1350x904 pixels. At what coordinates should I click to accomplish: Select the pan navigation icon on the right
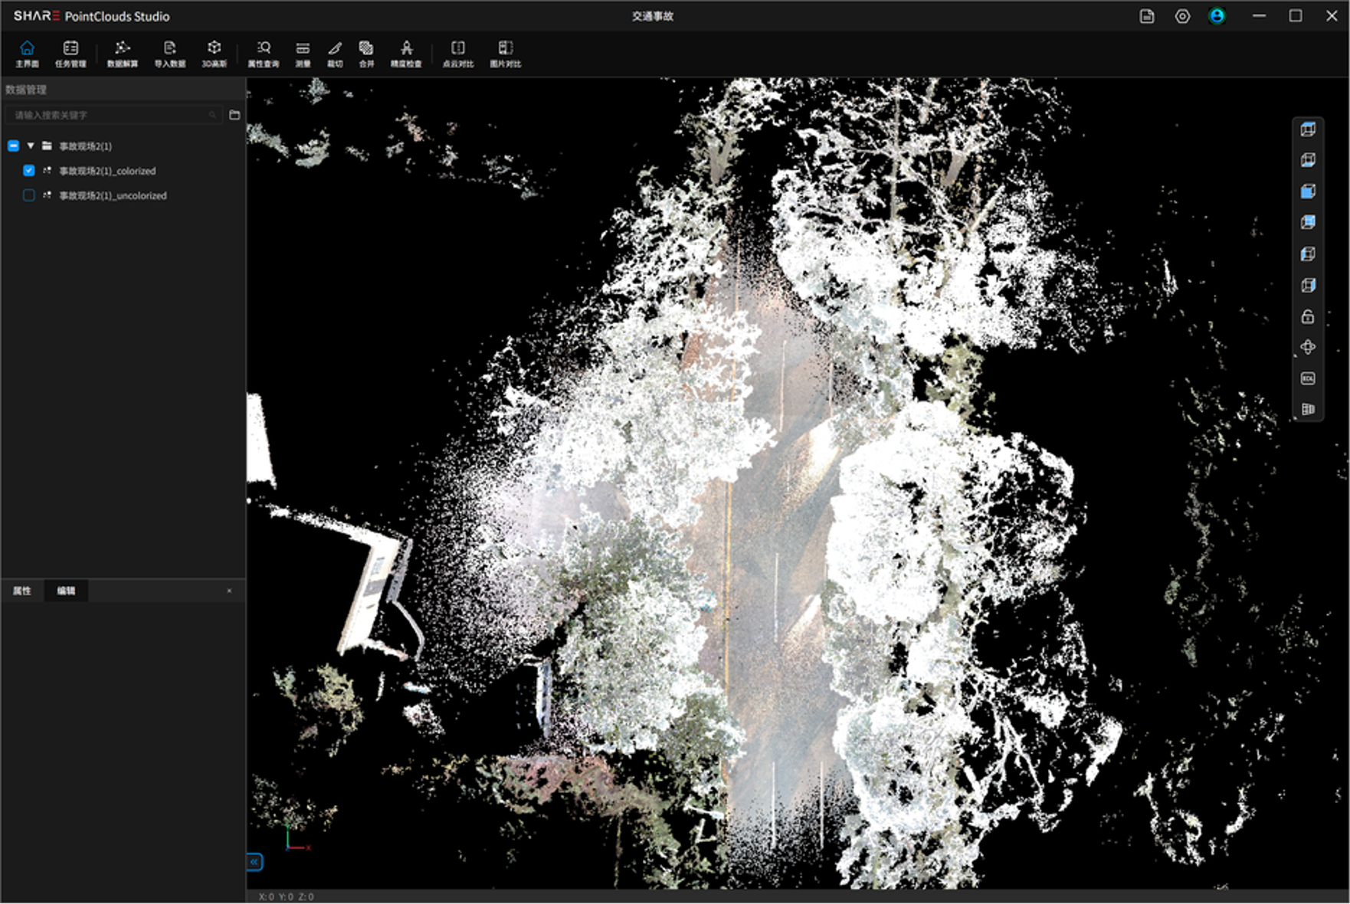coord(1309,347)
